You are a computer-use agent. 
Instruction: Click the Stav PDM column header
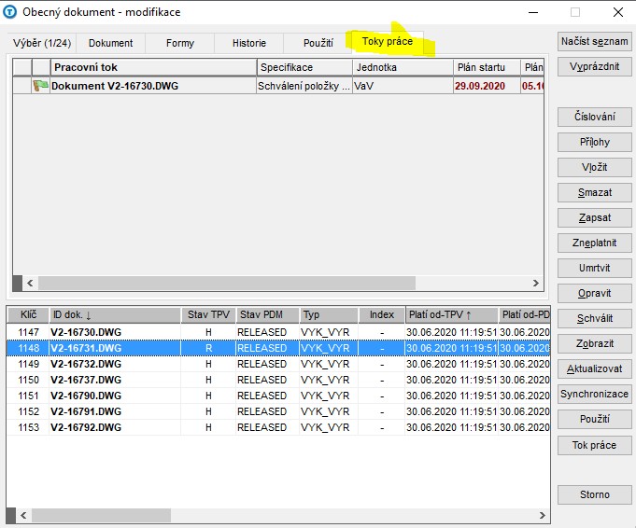(267, 315)
